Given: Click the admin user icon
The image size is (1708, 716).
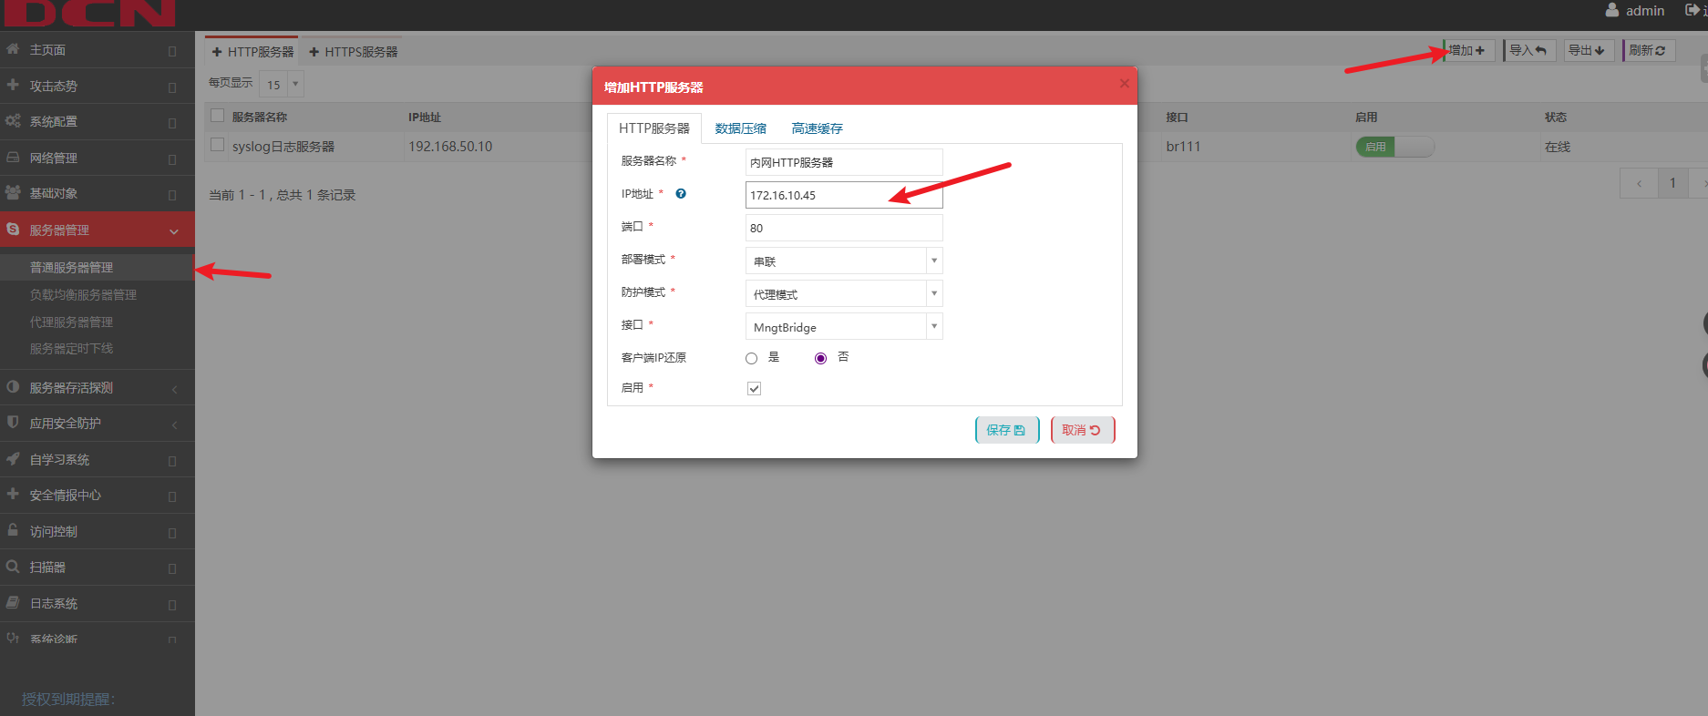Looking at the screenshot, I should (x=1612, y=10).
